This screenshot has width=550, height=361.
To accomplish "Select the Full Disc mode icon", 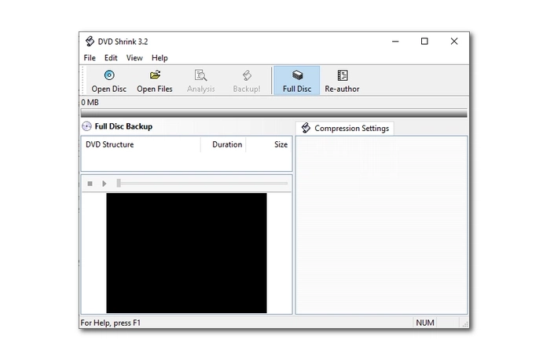I will 297,81.
